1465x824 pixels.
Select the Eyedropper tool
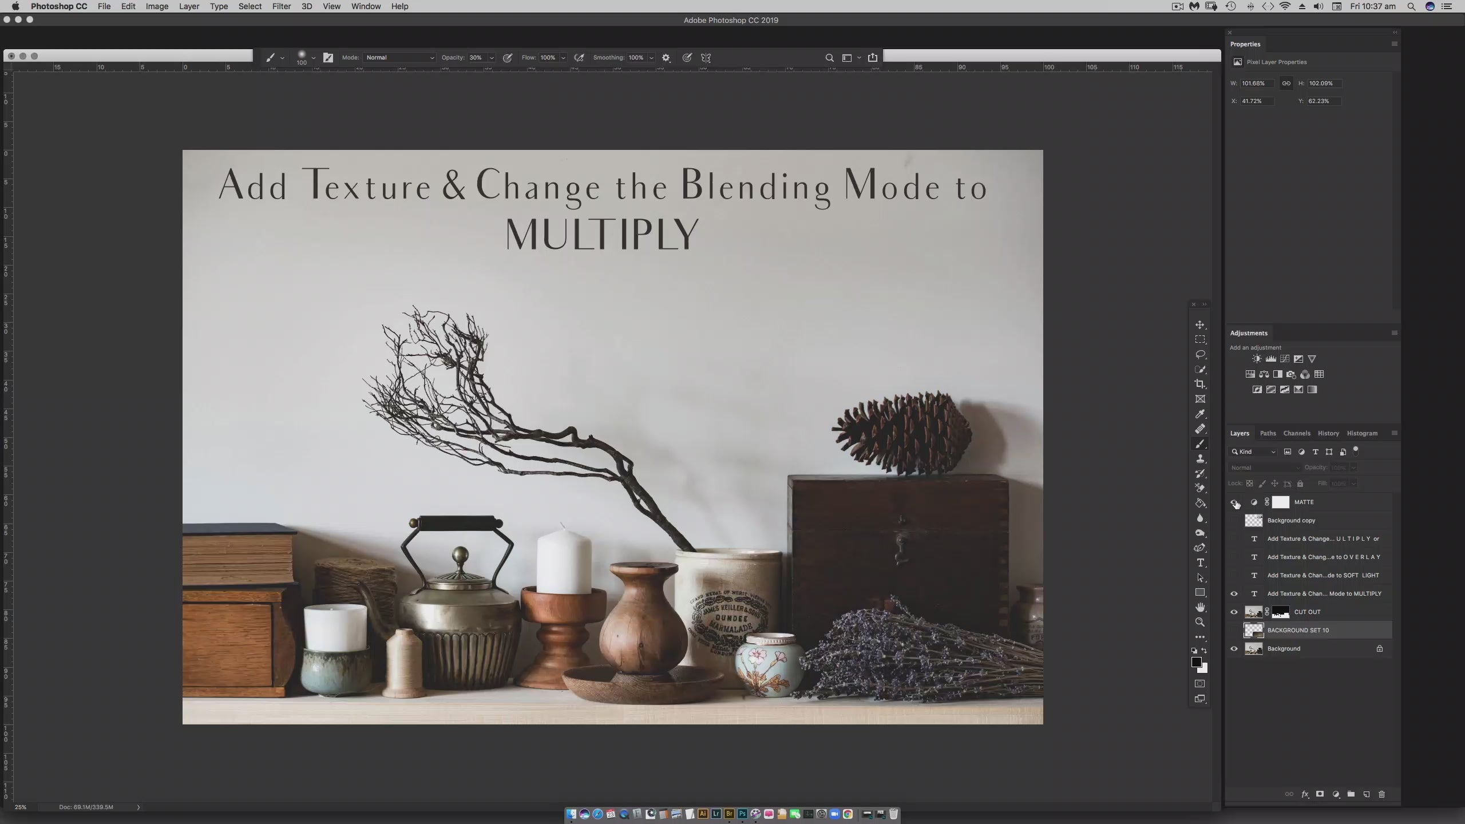pyautogui.click(x=1200, y=414)
